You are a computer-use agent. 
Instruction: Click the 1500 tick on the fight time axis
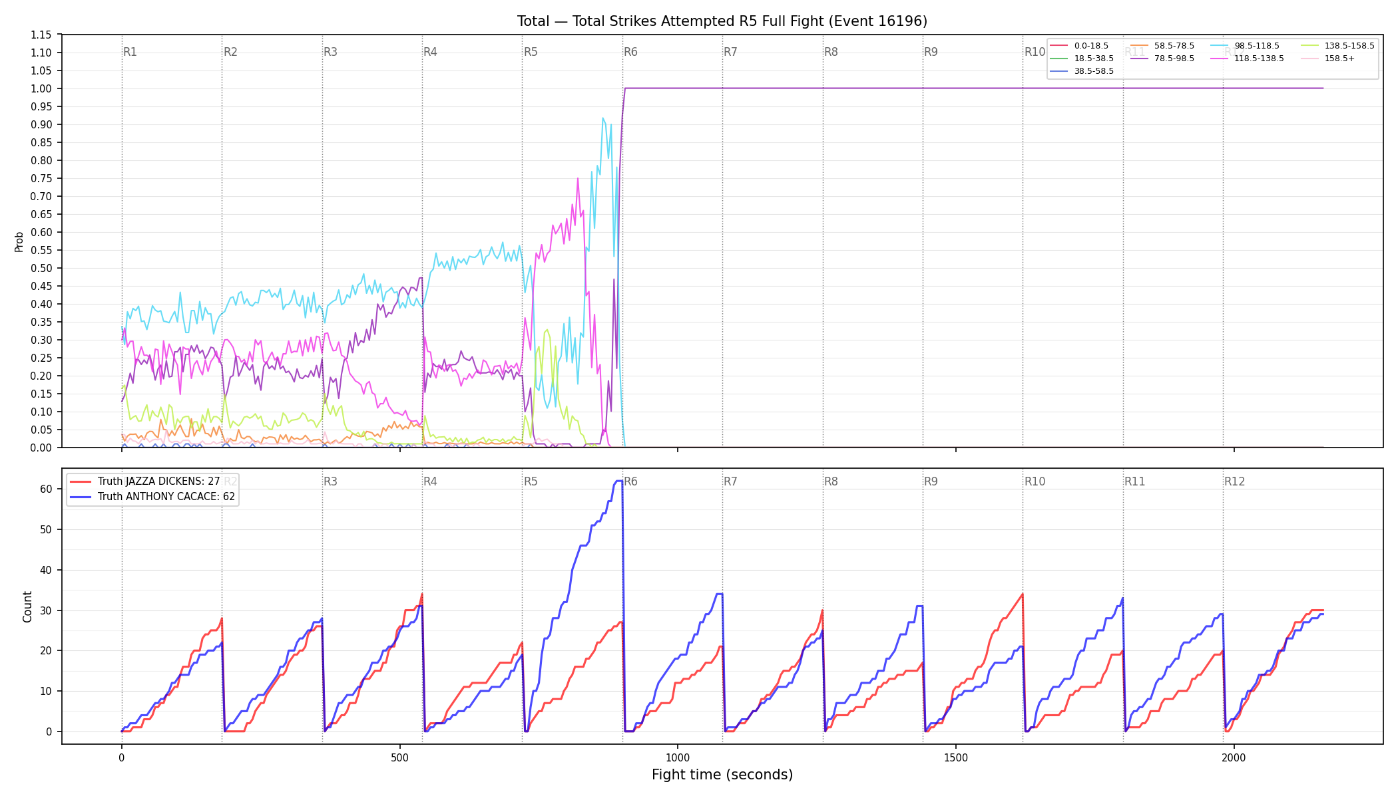(956, 757)
